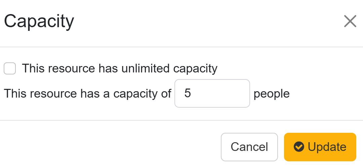This screenshot has width=363, height=165.
Task: Click the value 5 in the capacity box
Action: click(x=188, y=94)
